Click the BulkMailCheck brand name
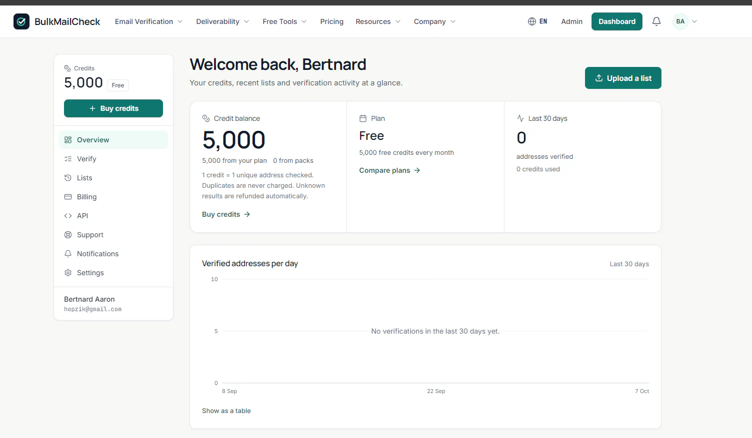752x438 pixels. tap(67, 21)
